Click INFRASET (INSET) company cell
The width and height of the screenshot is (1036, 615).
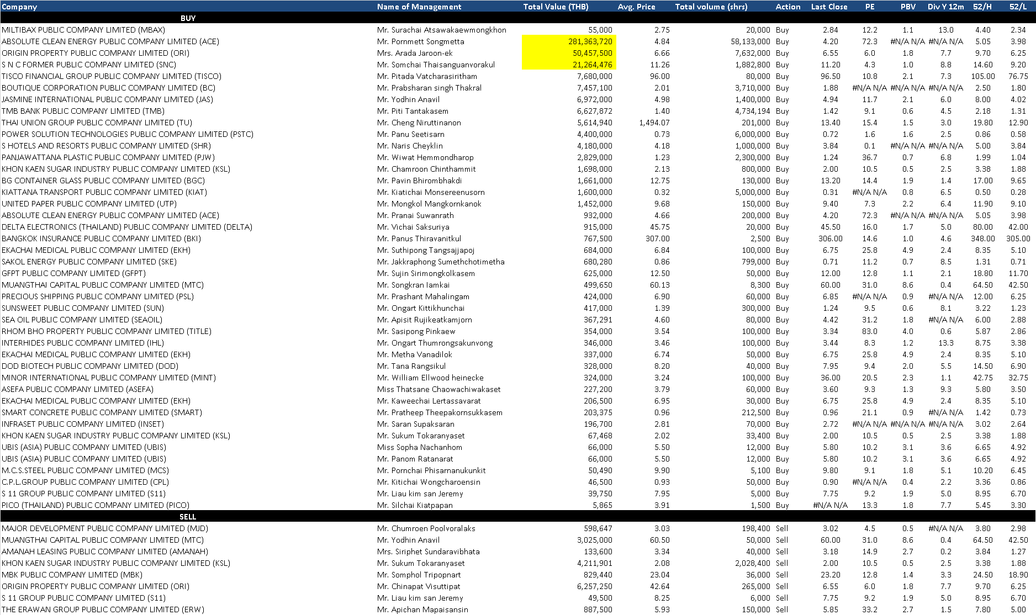(x=83, y=424)
